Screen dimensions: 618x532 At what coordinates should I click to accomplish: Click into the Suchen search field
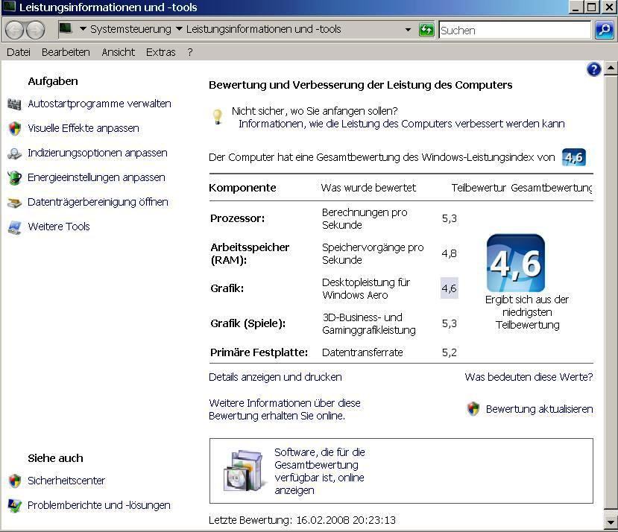515,30
